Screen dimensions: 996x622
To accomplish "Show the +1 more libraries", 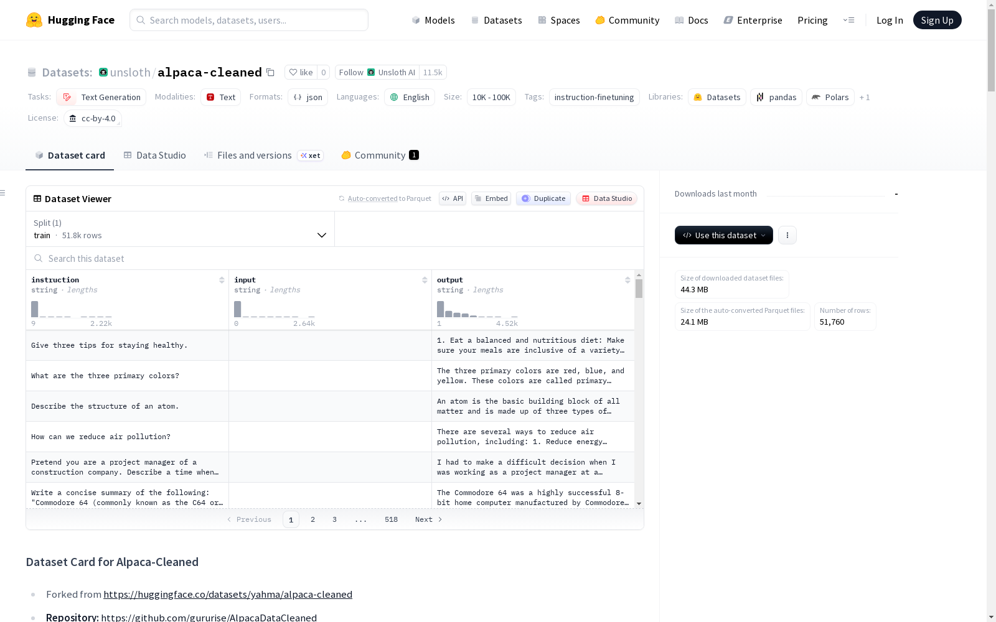I will (865, 97).
